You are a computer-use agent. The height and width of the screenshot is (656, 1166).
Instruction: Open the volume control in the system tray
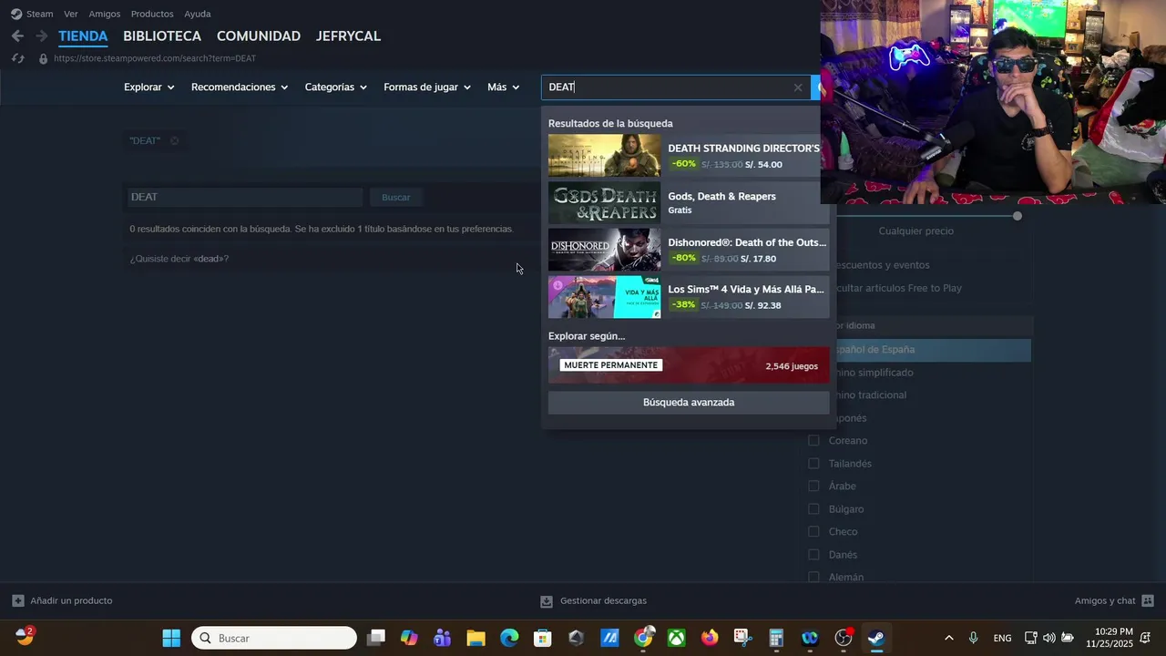[x=1049, y=638]
